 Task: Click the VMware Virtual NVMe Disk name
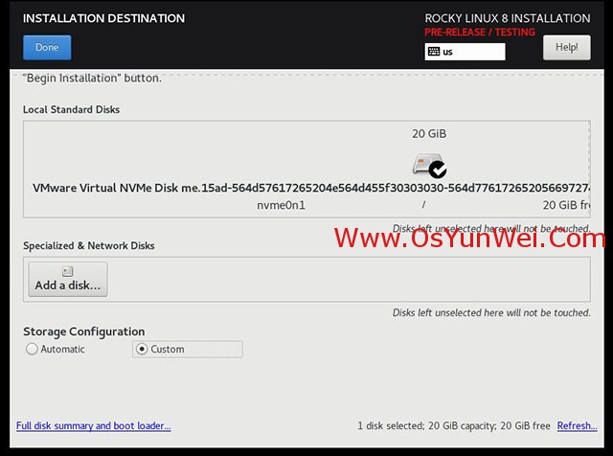[310, 188]
